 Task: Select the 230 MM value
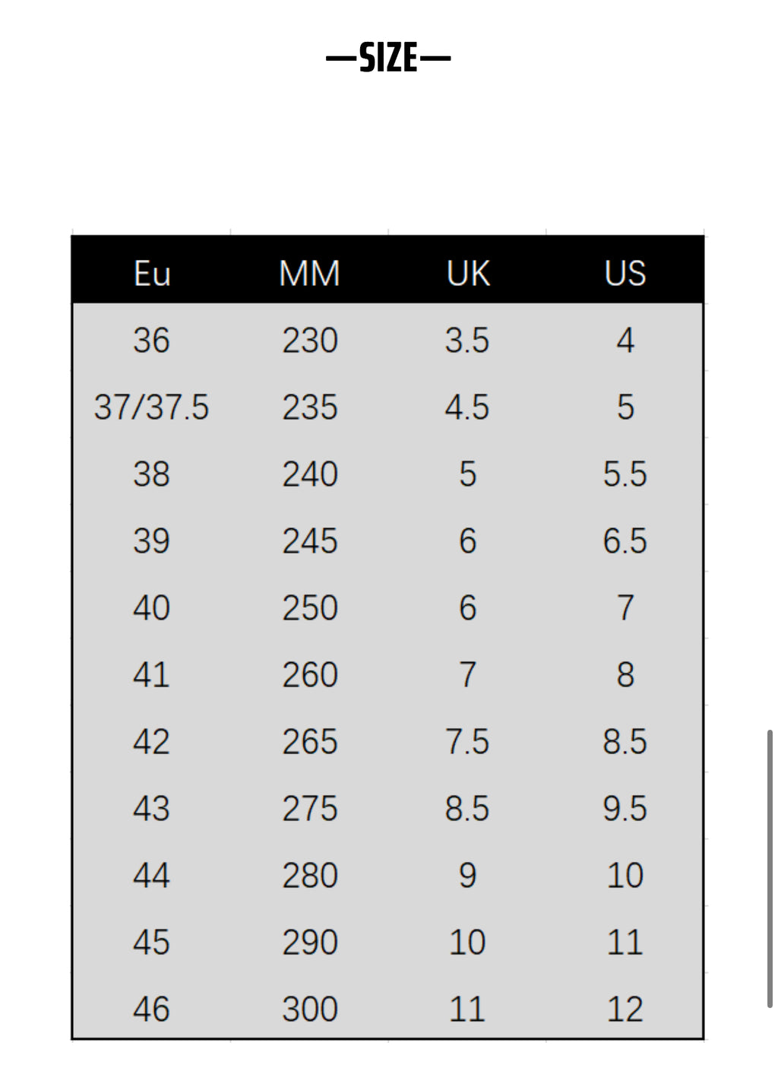[309, 341]
